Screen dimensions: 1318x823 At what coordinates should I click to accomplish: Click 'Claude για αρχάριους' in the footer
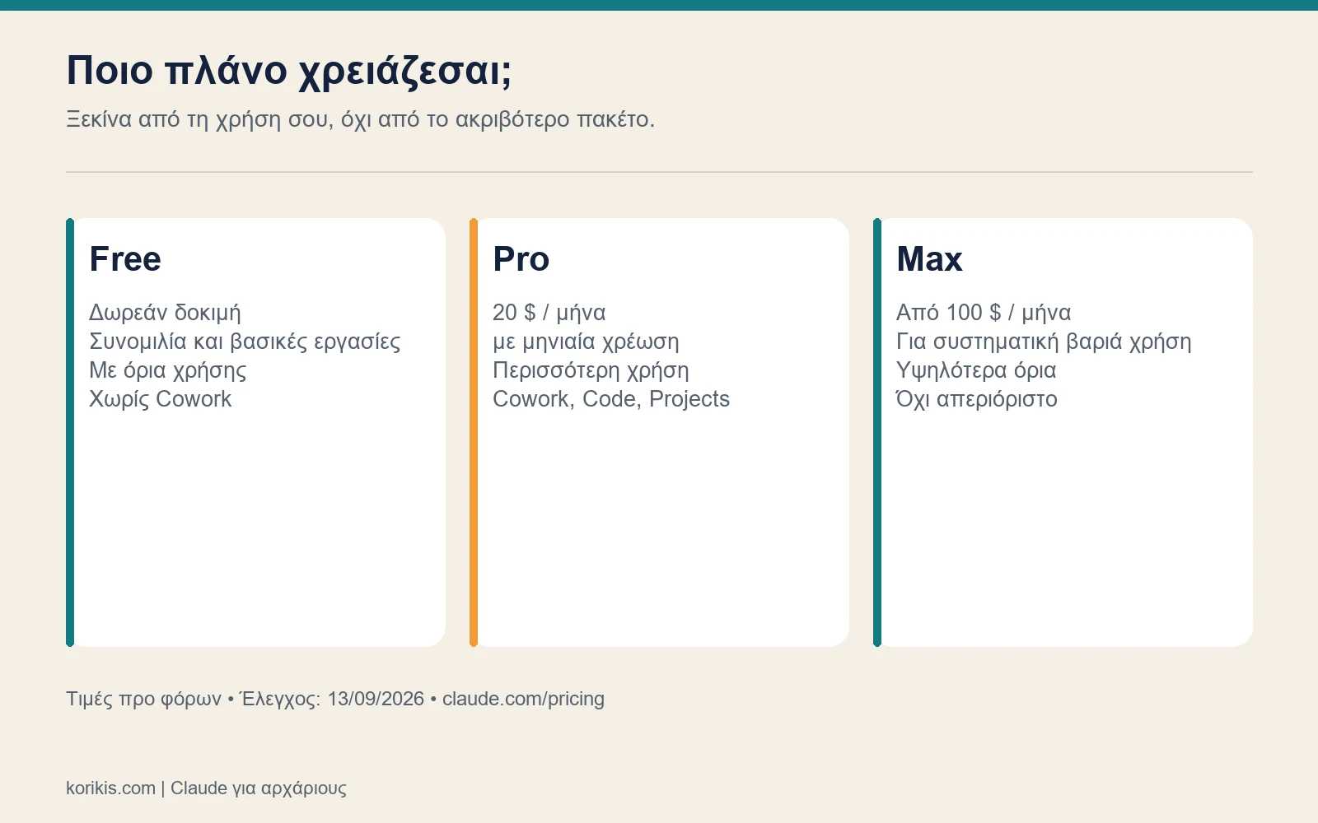click(259, 788)
